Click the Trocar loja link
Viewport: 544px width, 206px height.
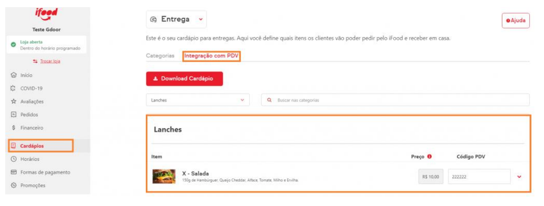(50, 61)
